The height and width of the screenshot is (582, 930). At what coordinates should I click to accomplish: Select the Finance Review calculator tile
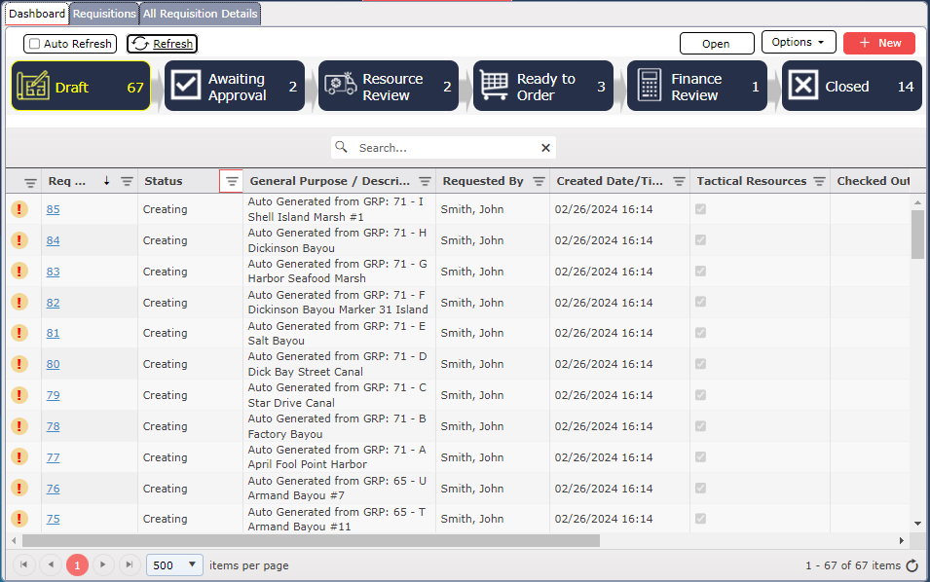(x=649, y=87)
